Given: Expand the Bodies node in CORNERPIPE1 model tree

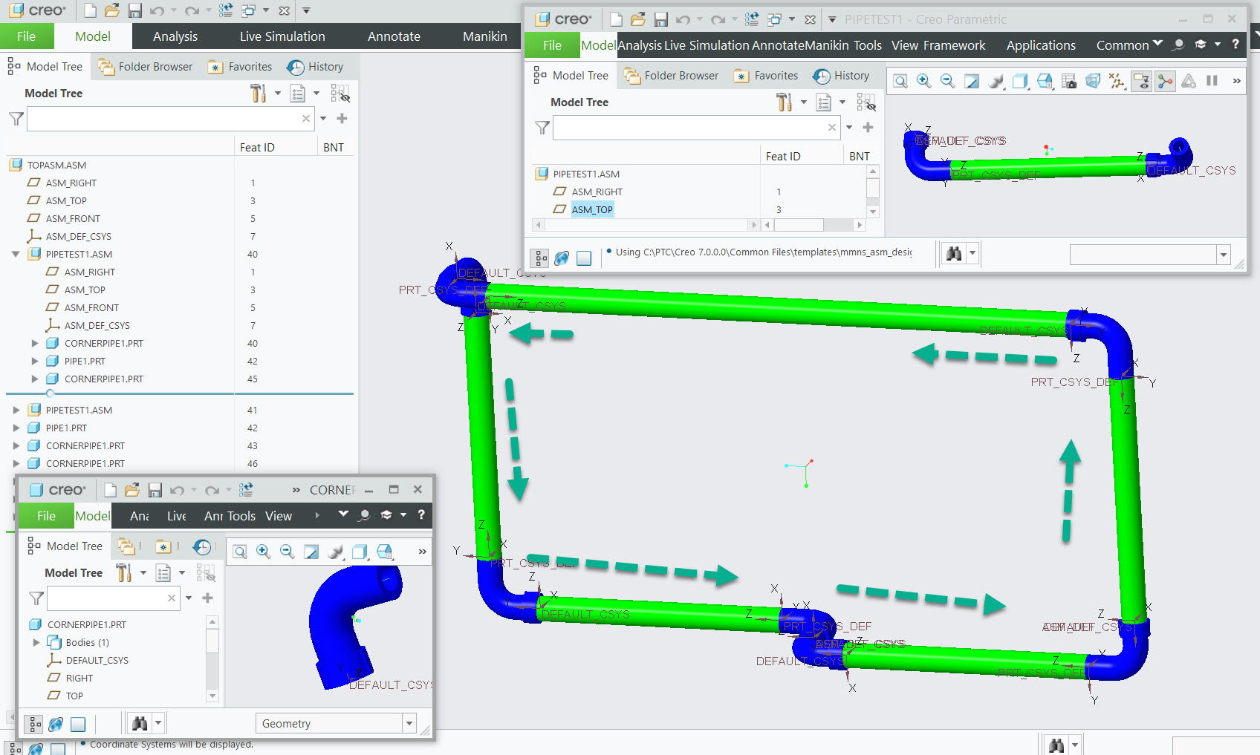Looking at the screenshot, I should point(36,642).
